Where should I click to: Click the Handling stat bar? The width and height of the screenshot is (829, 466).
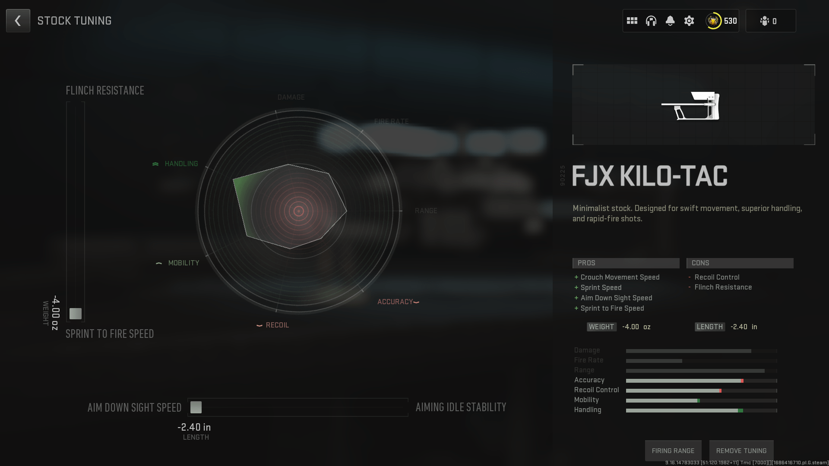coord(702,410)
